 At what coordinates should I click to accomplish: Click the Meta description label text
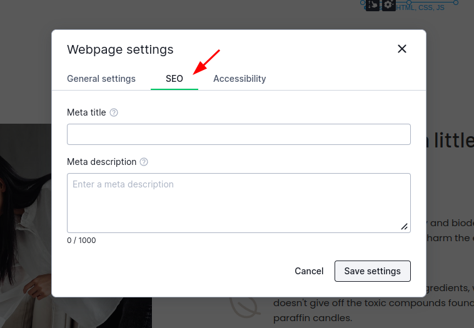coord(101,162)
